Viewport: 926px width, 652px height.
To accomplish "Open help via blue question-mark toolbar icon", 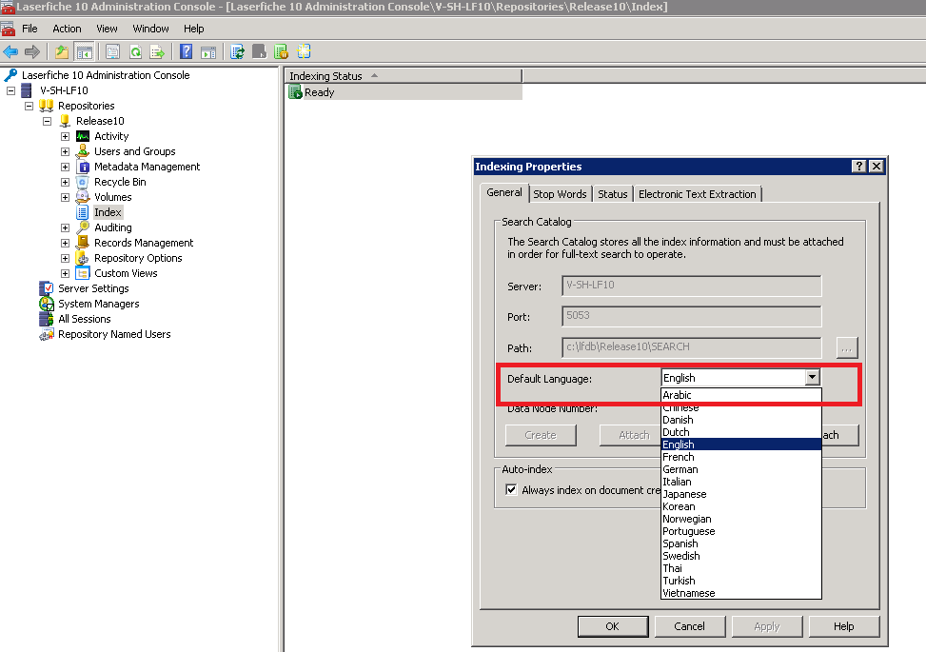I will pyautogui.click(x=186, y=52).
